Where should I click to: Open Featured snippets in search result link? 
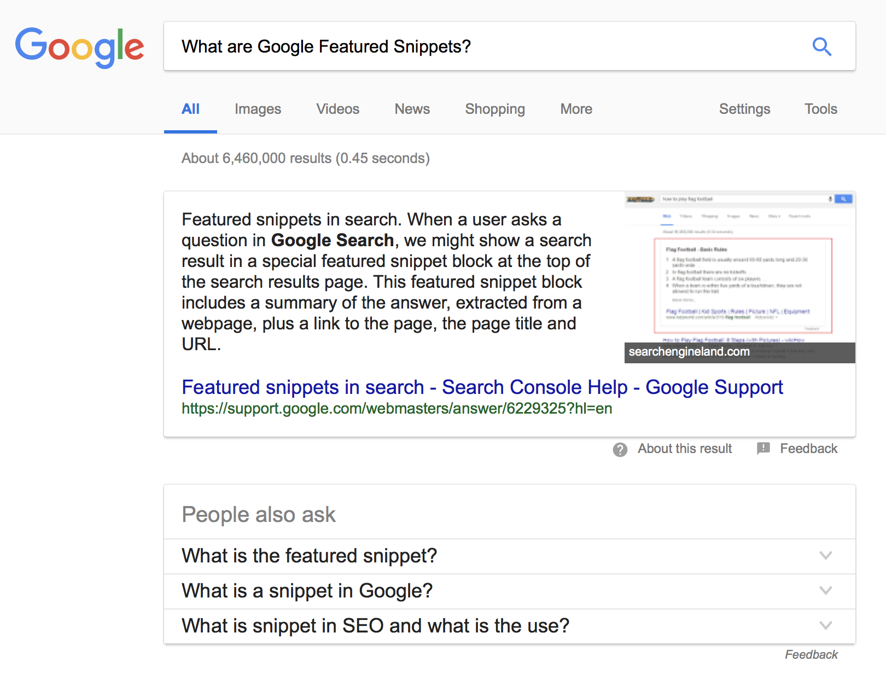pyautogui.click(x=482, y=387)
